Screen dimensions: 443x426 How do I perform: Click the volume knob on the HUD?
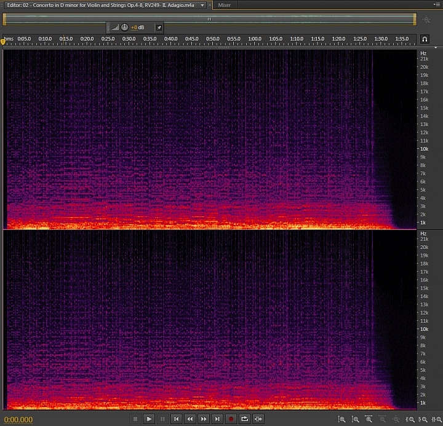pyautogui.click(x=124, y=28)
